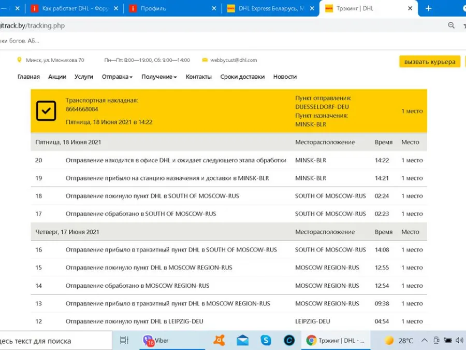The image size is (466, 350).
Task: Open Skype from the taskbar
Action: coord(266,340)
